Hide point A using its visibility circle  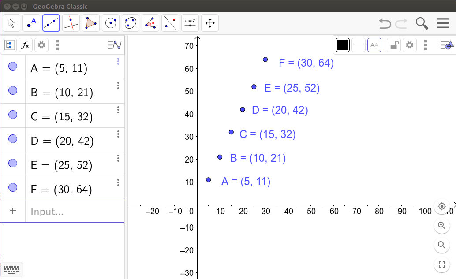pyautogui.click(x=13, y=67)
